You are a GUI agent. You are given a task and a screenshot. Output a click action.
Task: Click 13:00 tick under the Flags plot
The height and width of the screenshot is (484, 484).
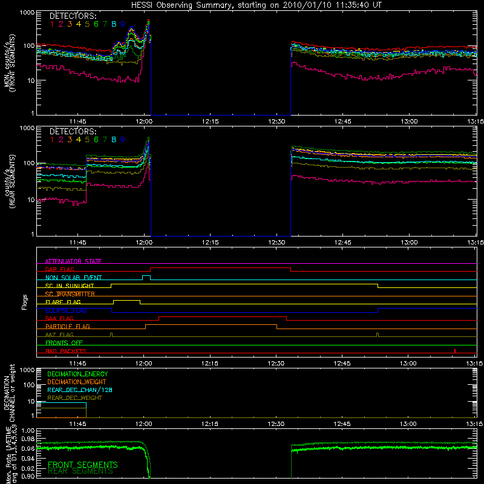408,364
